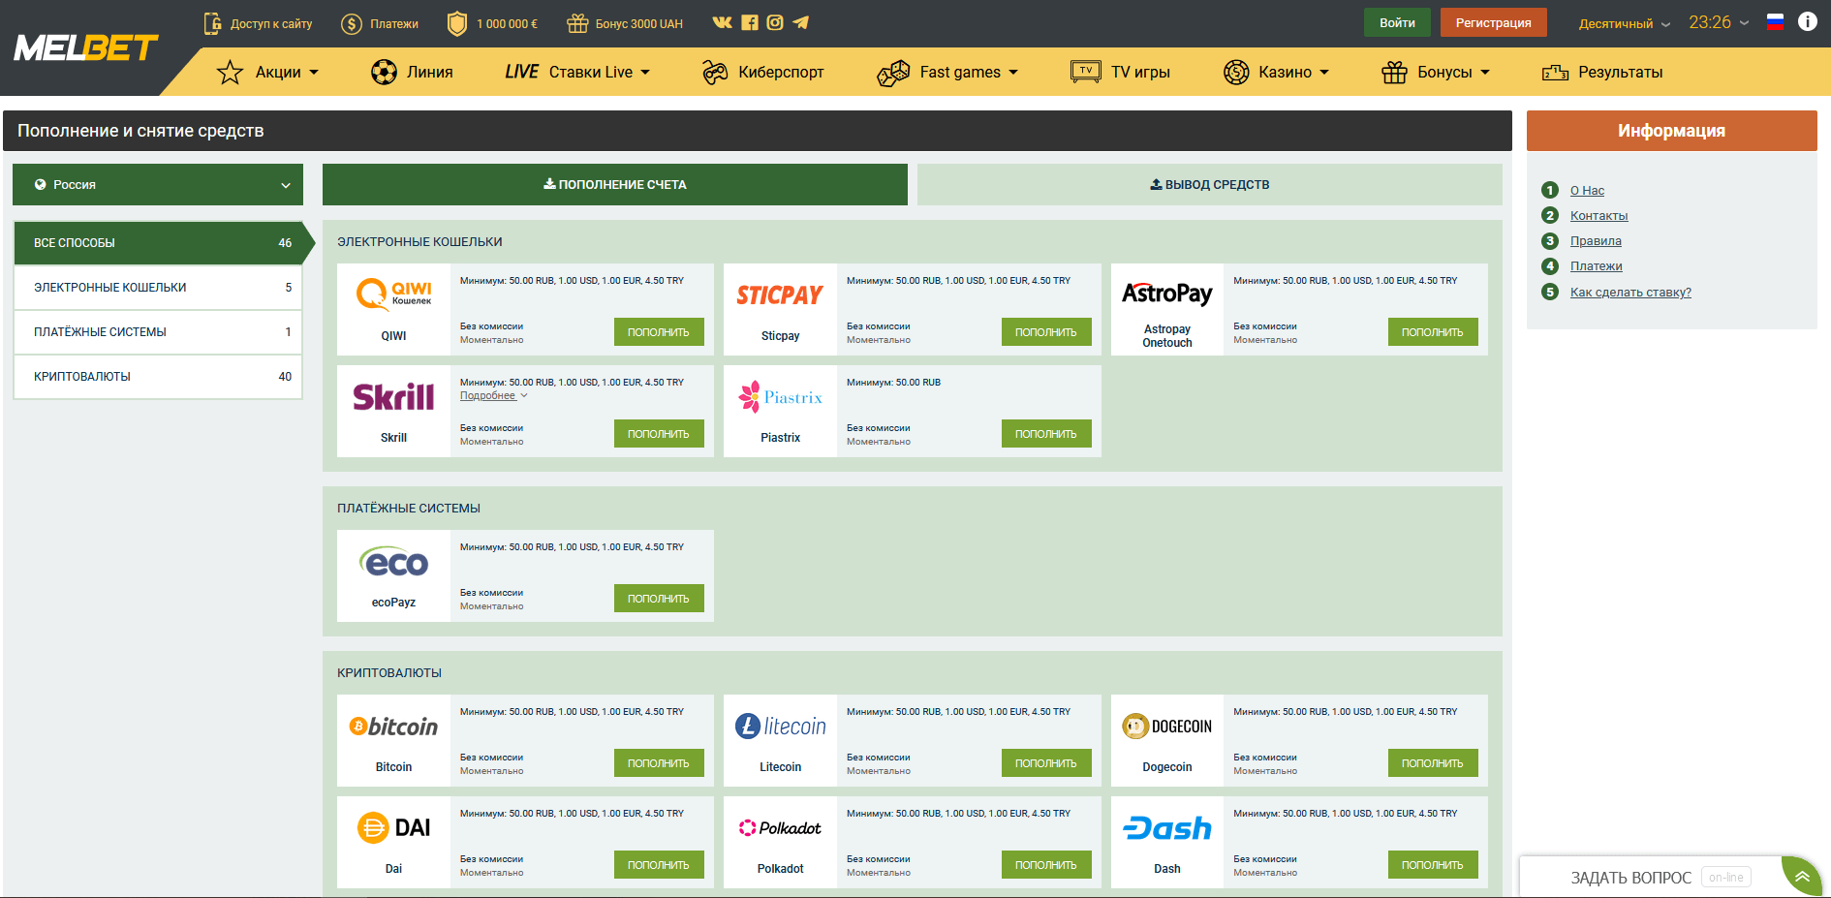Click the site access lock icon
Viewport: 1831px width, 898px height.
coord(212,23)
